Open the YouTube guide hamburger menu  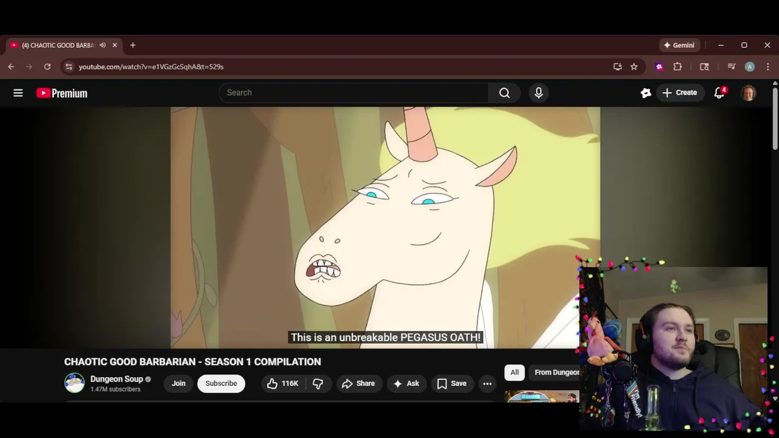tap(18, 93)
